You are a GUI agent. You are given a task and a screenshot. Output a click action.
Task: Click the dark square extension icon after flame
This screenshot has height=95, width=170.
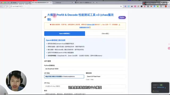tap(142, 6)
